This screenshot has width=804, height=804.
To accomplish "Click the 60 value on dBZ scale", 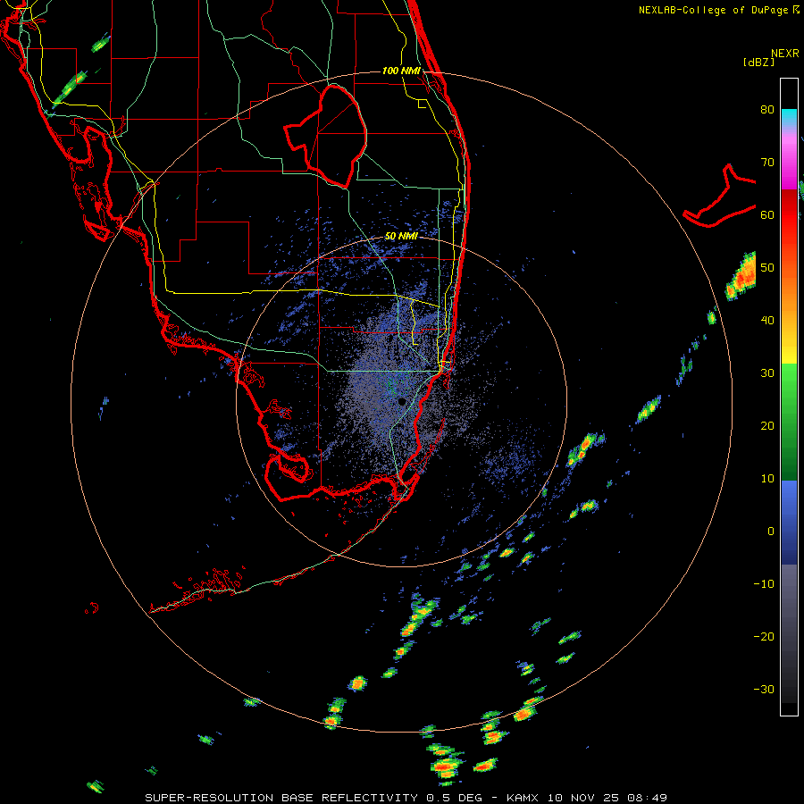I will (767, 214).
